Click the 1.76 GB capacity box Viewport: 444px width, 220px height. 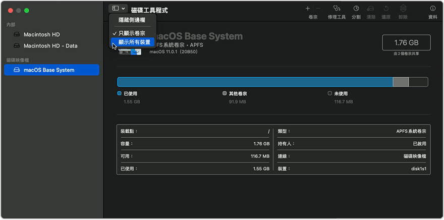406,42
